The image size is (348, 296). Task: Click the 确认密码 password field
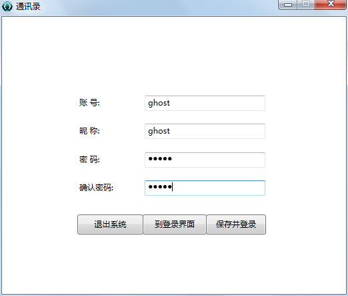click(205, 188)
